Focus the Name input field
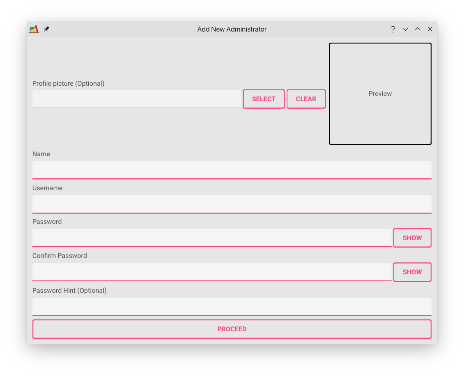 232,170
